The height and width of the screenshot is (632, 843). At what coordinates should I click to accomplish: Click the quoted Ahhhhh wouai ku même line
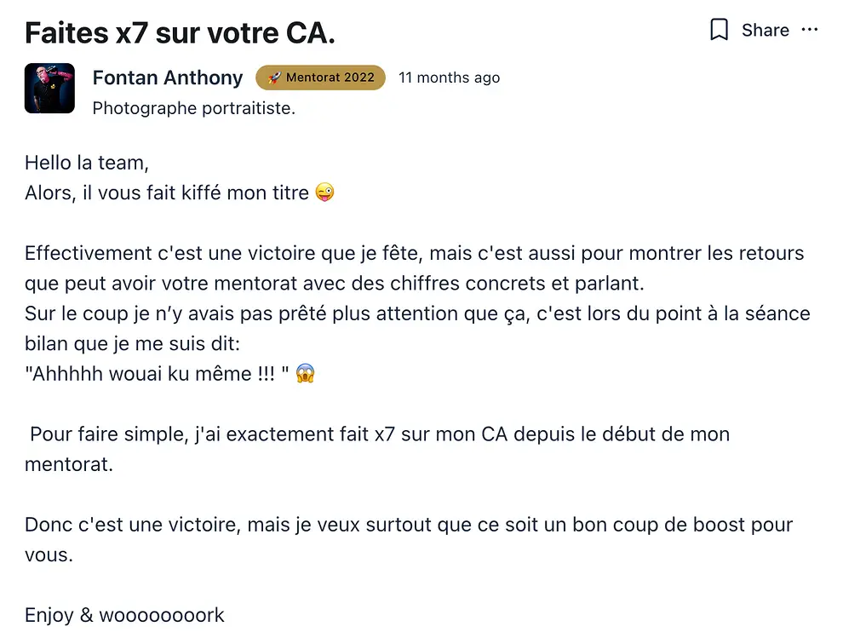click(x=157, y=373)
